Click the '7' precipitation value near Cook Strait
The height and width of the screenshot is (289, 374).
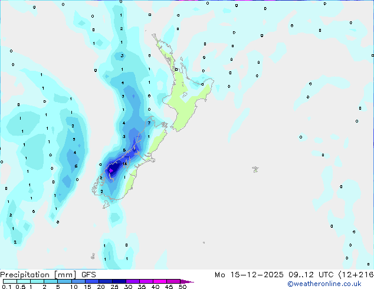(149, 123)
